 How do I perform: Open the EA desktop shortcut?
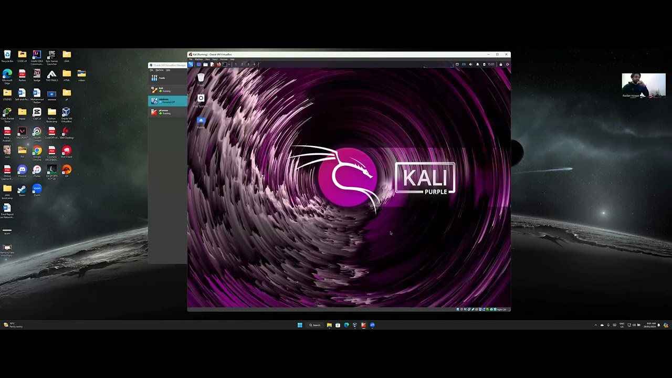(66, 171)
